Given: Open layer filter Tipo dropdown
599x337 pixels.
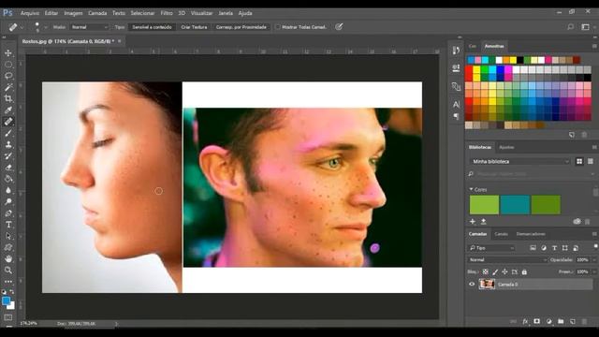Looking at the screenshot, I should 491,248.
